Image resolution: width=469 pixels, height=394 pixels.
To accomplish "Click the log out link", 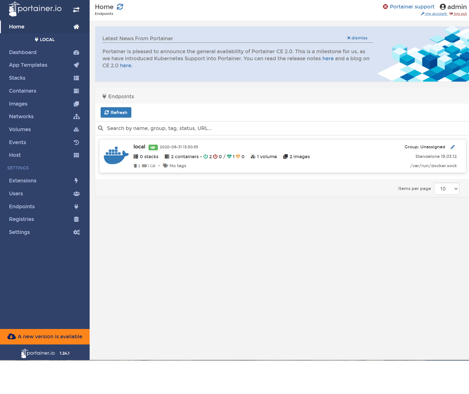I will (x=458, y=14).
